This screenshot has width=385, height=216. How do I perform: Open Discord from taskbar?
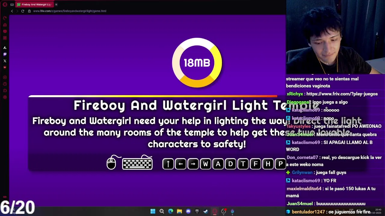click(x=188, y=211)
